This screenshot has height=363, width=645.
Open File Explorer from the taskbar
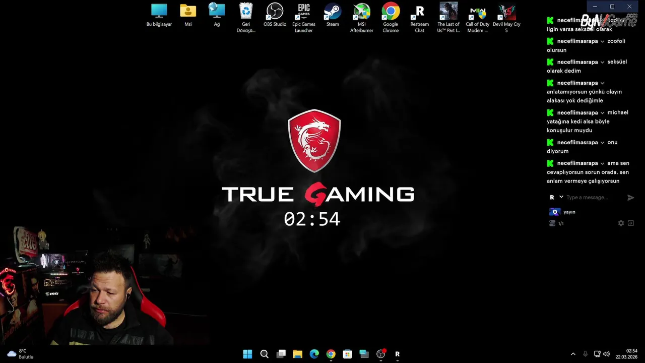[297, 354]
